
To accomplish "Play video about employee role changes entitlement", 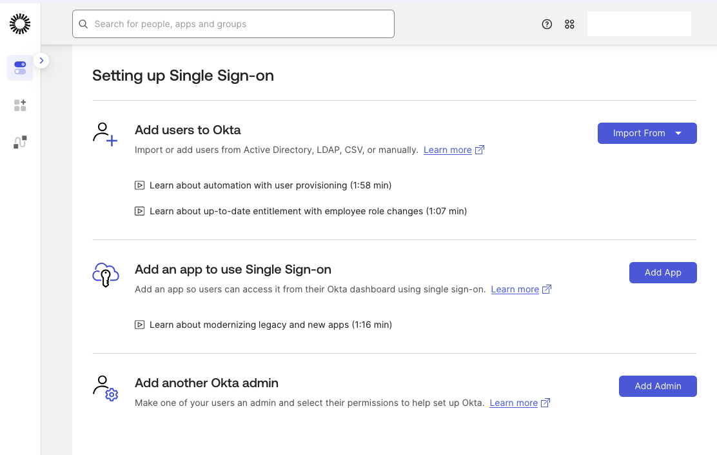I will [307, 211].
